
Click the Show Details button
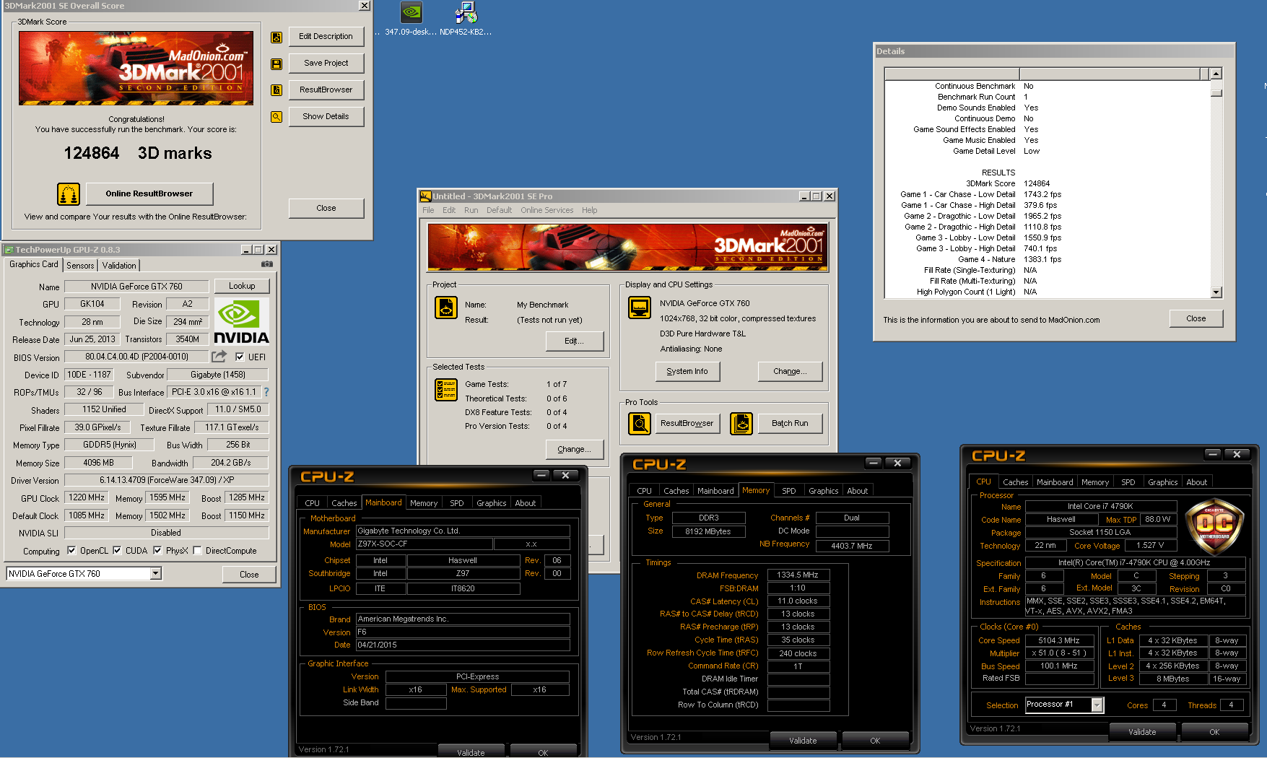click(x=326, y=117)
